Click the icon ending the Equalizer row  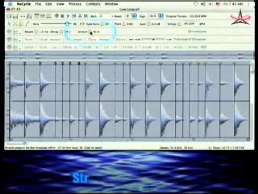[x=204, y=47]
